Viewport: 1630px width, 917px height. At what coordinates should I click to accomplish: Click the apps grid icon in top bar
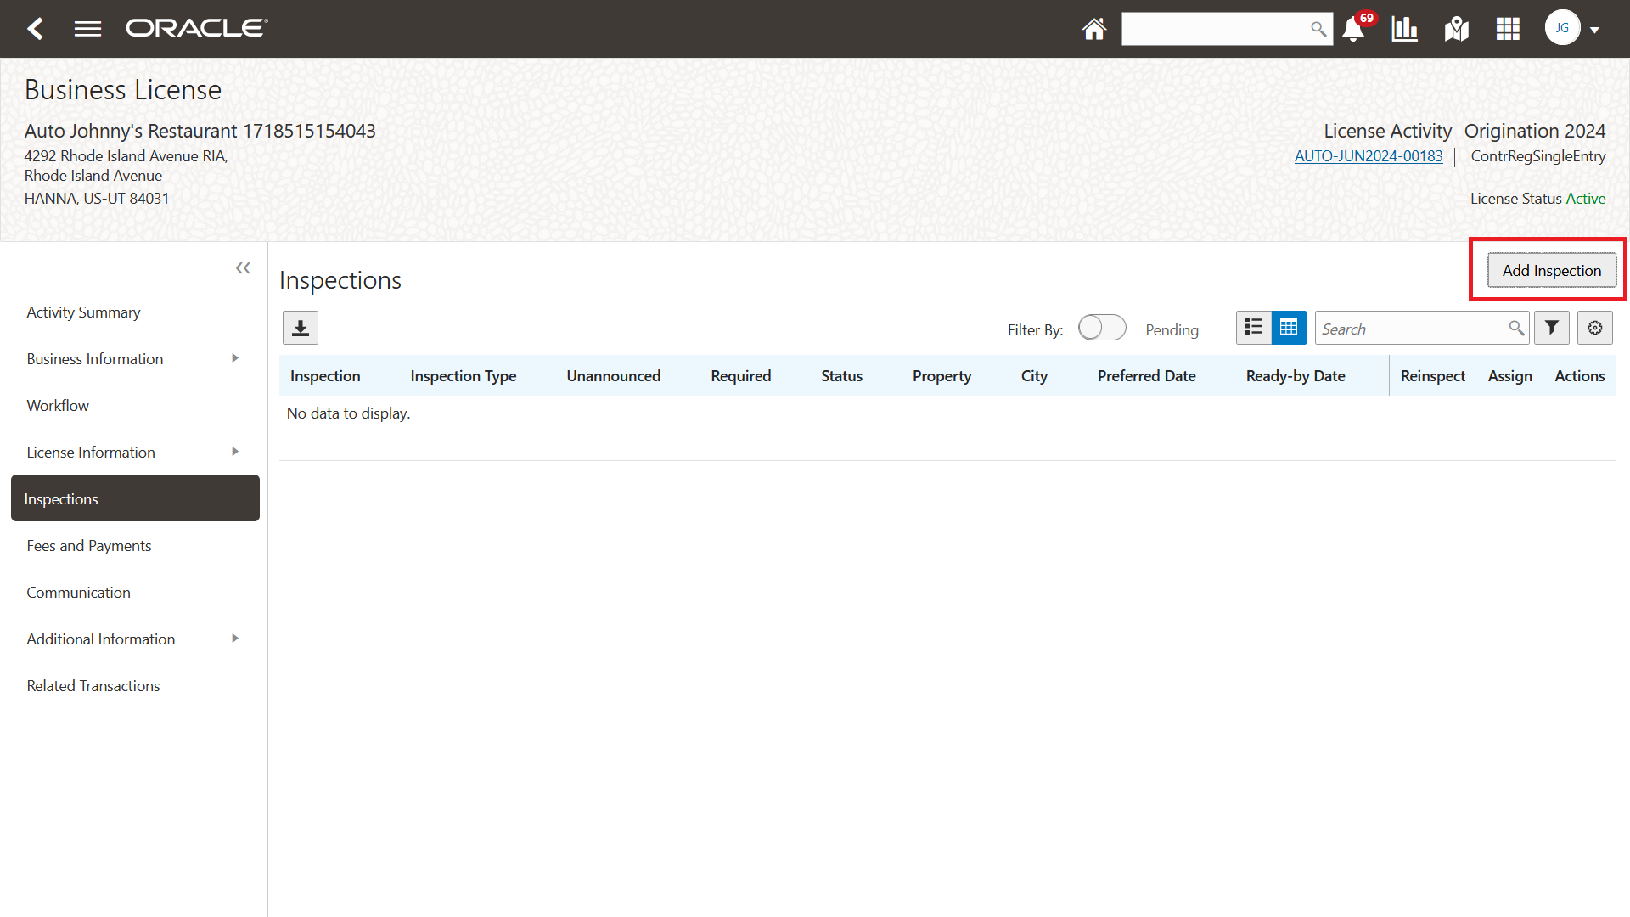pyautogui.click(x=1509, y=28)
